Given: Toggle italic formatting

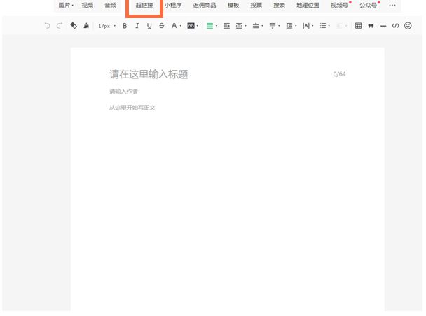Looking at the screenshot, I should [x=137, y=26].
